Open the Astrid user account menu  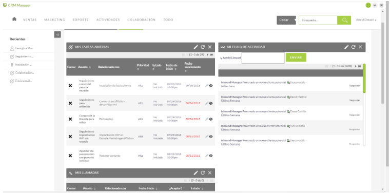[366, 20]
